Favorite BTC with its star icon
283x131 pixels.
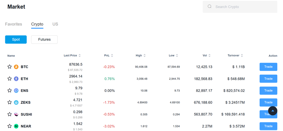[x=10, y=67]
